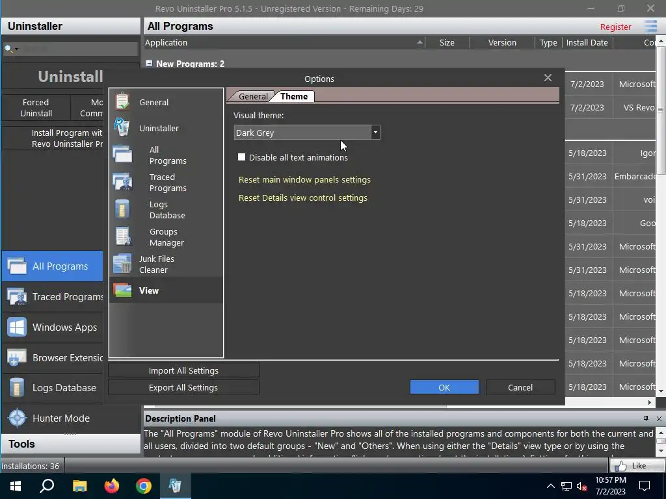Viewport: 666px width, 499px height.
Task: Sort by Version column header
Action: click(502, 42)
